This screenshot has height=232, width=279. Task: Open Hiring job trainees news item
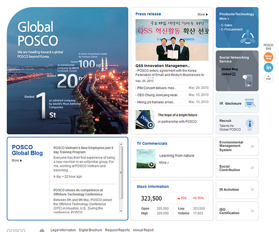[156, 102]
